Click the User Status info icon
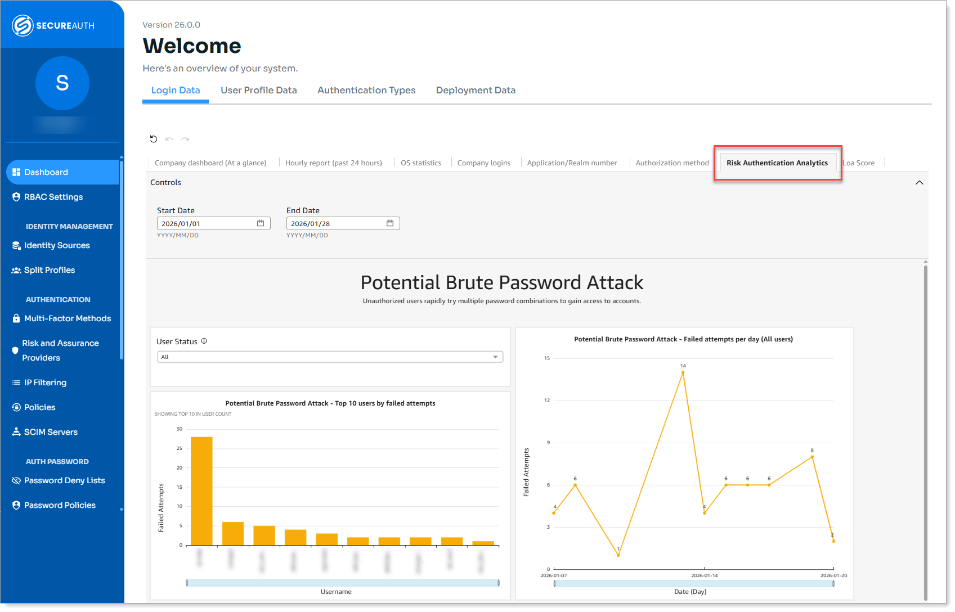 pos(204,341)
